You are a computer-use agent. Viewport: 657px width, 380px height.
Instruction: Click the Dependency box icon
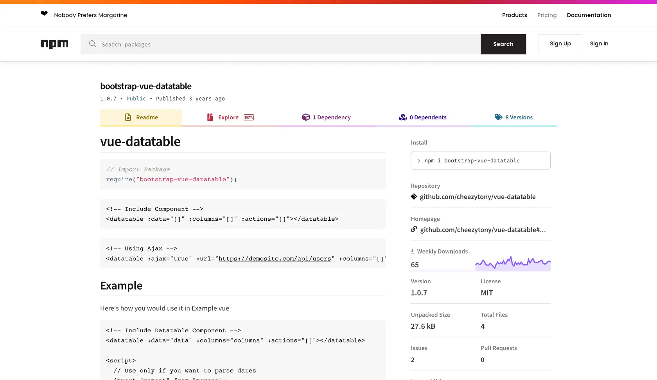point(306,117)
